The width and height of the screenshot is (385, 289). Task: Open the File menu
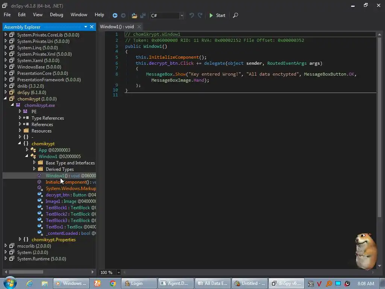tap(7, 15)
